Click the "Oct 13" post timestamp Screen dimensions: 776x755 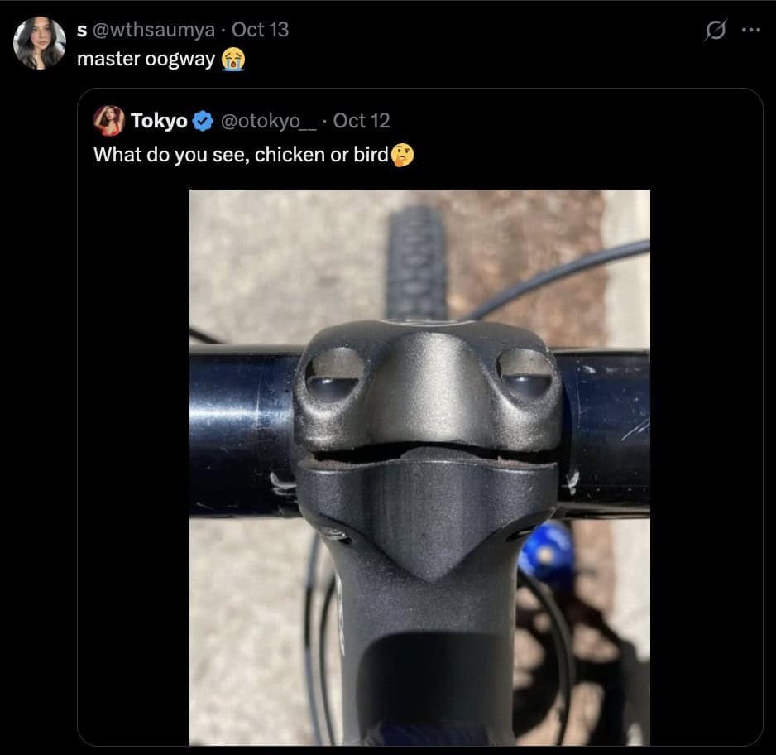point(261,30)
